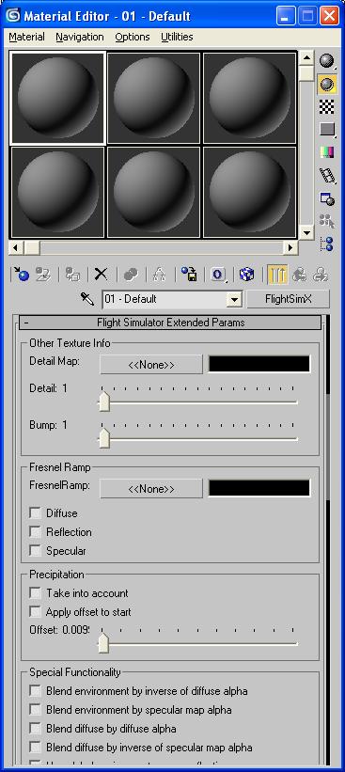This screenshot has height=772, width=345.
Task: Click the Material Effects Channel icon
Action: (218, 275)
